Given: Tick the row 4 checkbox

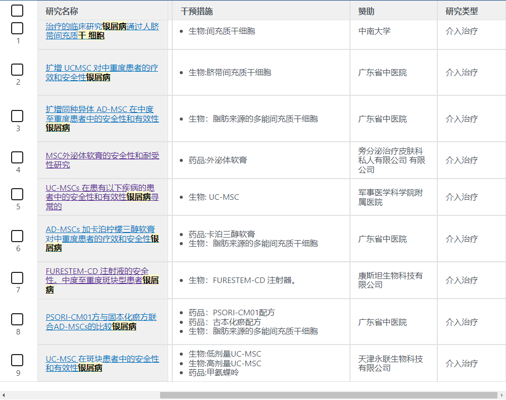Looking at the screenshot, I should [17, 157].
